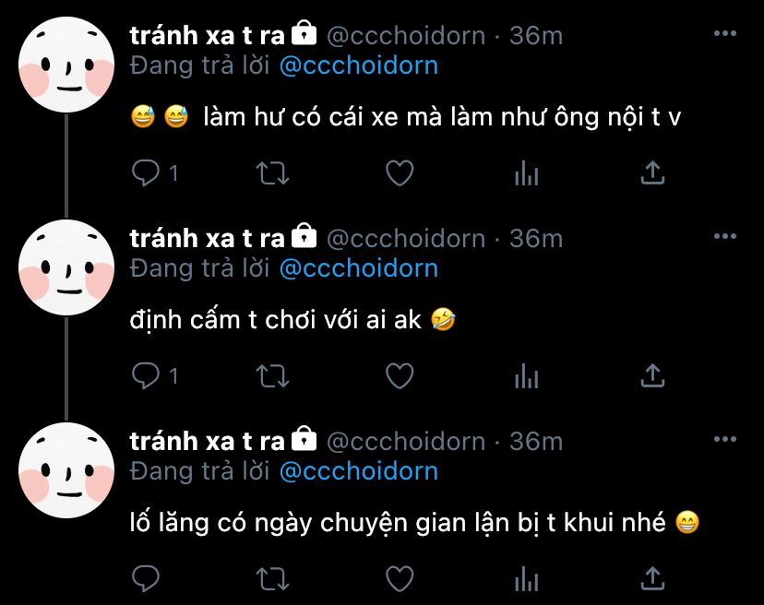View analytics of the 'ông nội t v' tweet
Image resolution: width=764 pixels, height=605 pixels.
coord(526,173)
